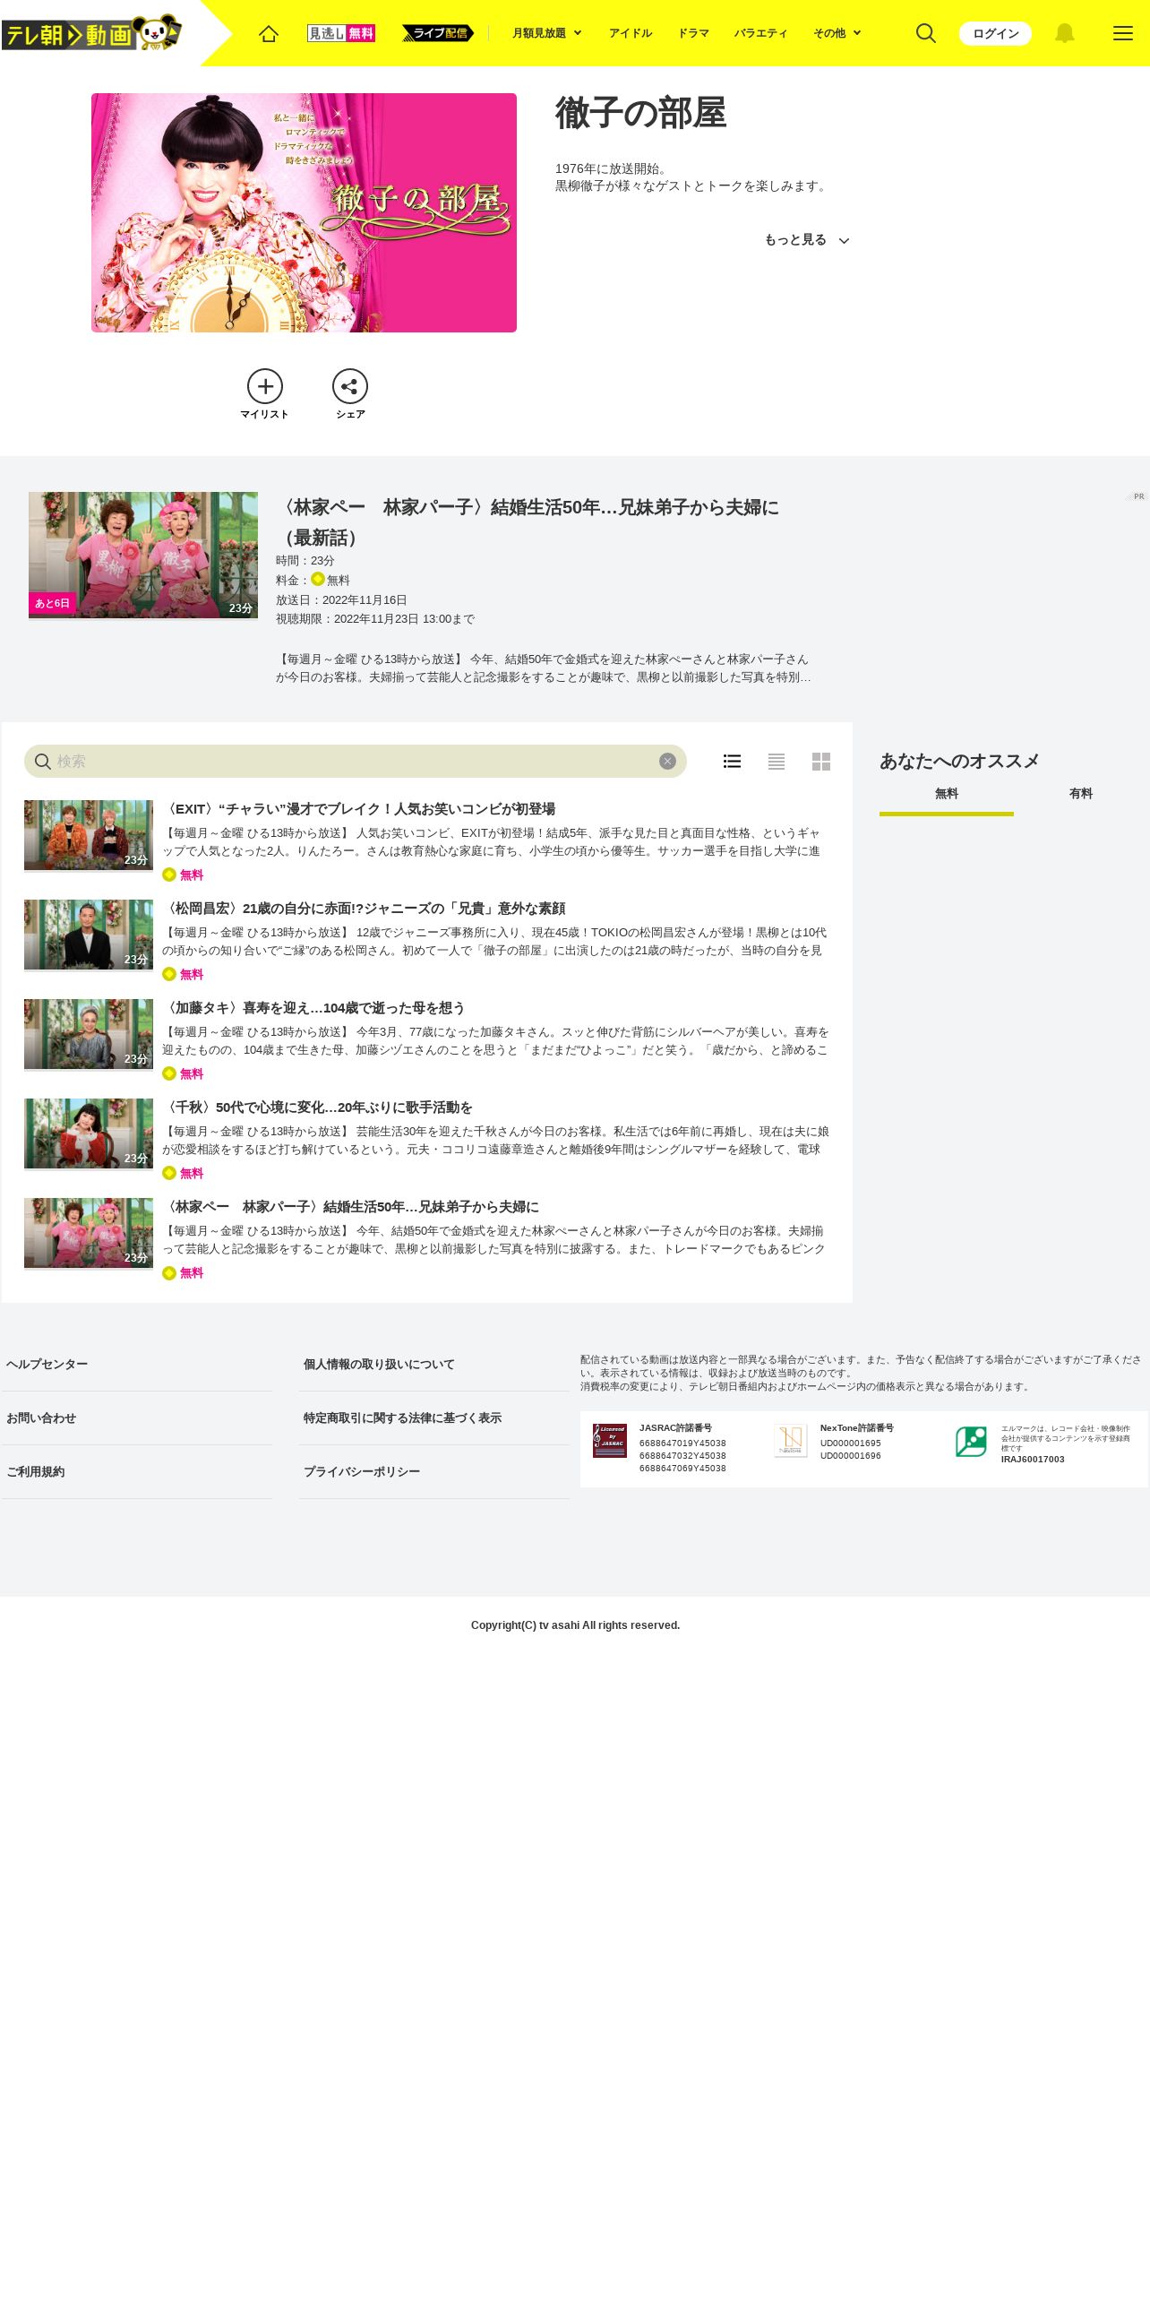Screen dimensions: 1150x2301
Task: Open 〈EXIT〉チャラい漫才 episode title
Action: 359,809
